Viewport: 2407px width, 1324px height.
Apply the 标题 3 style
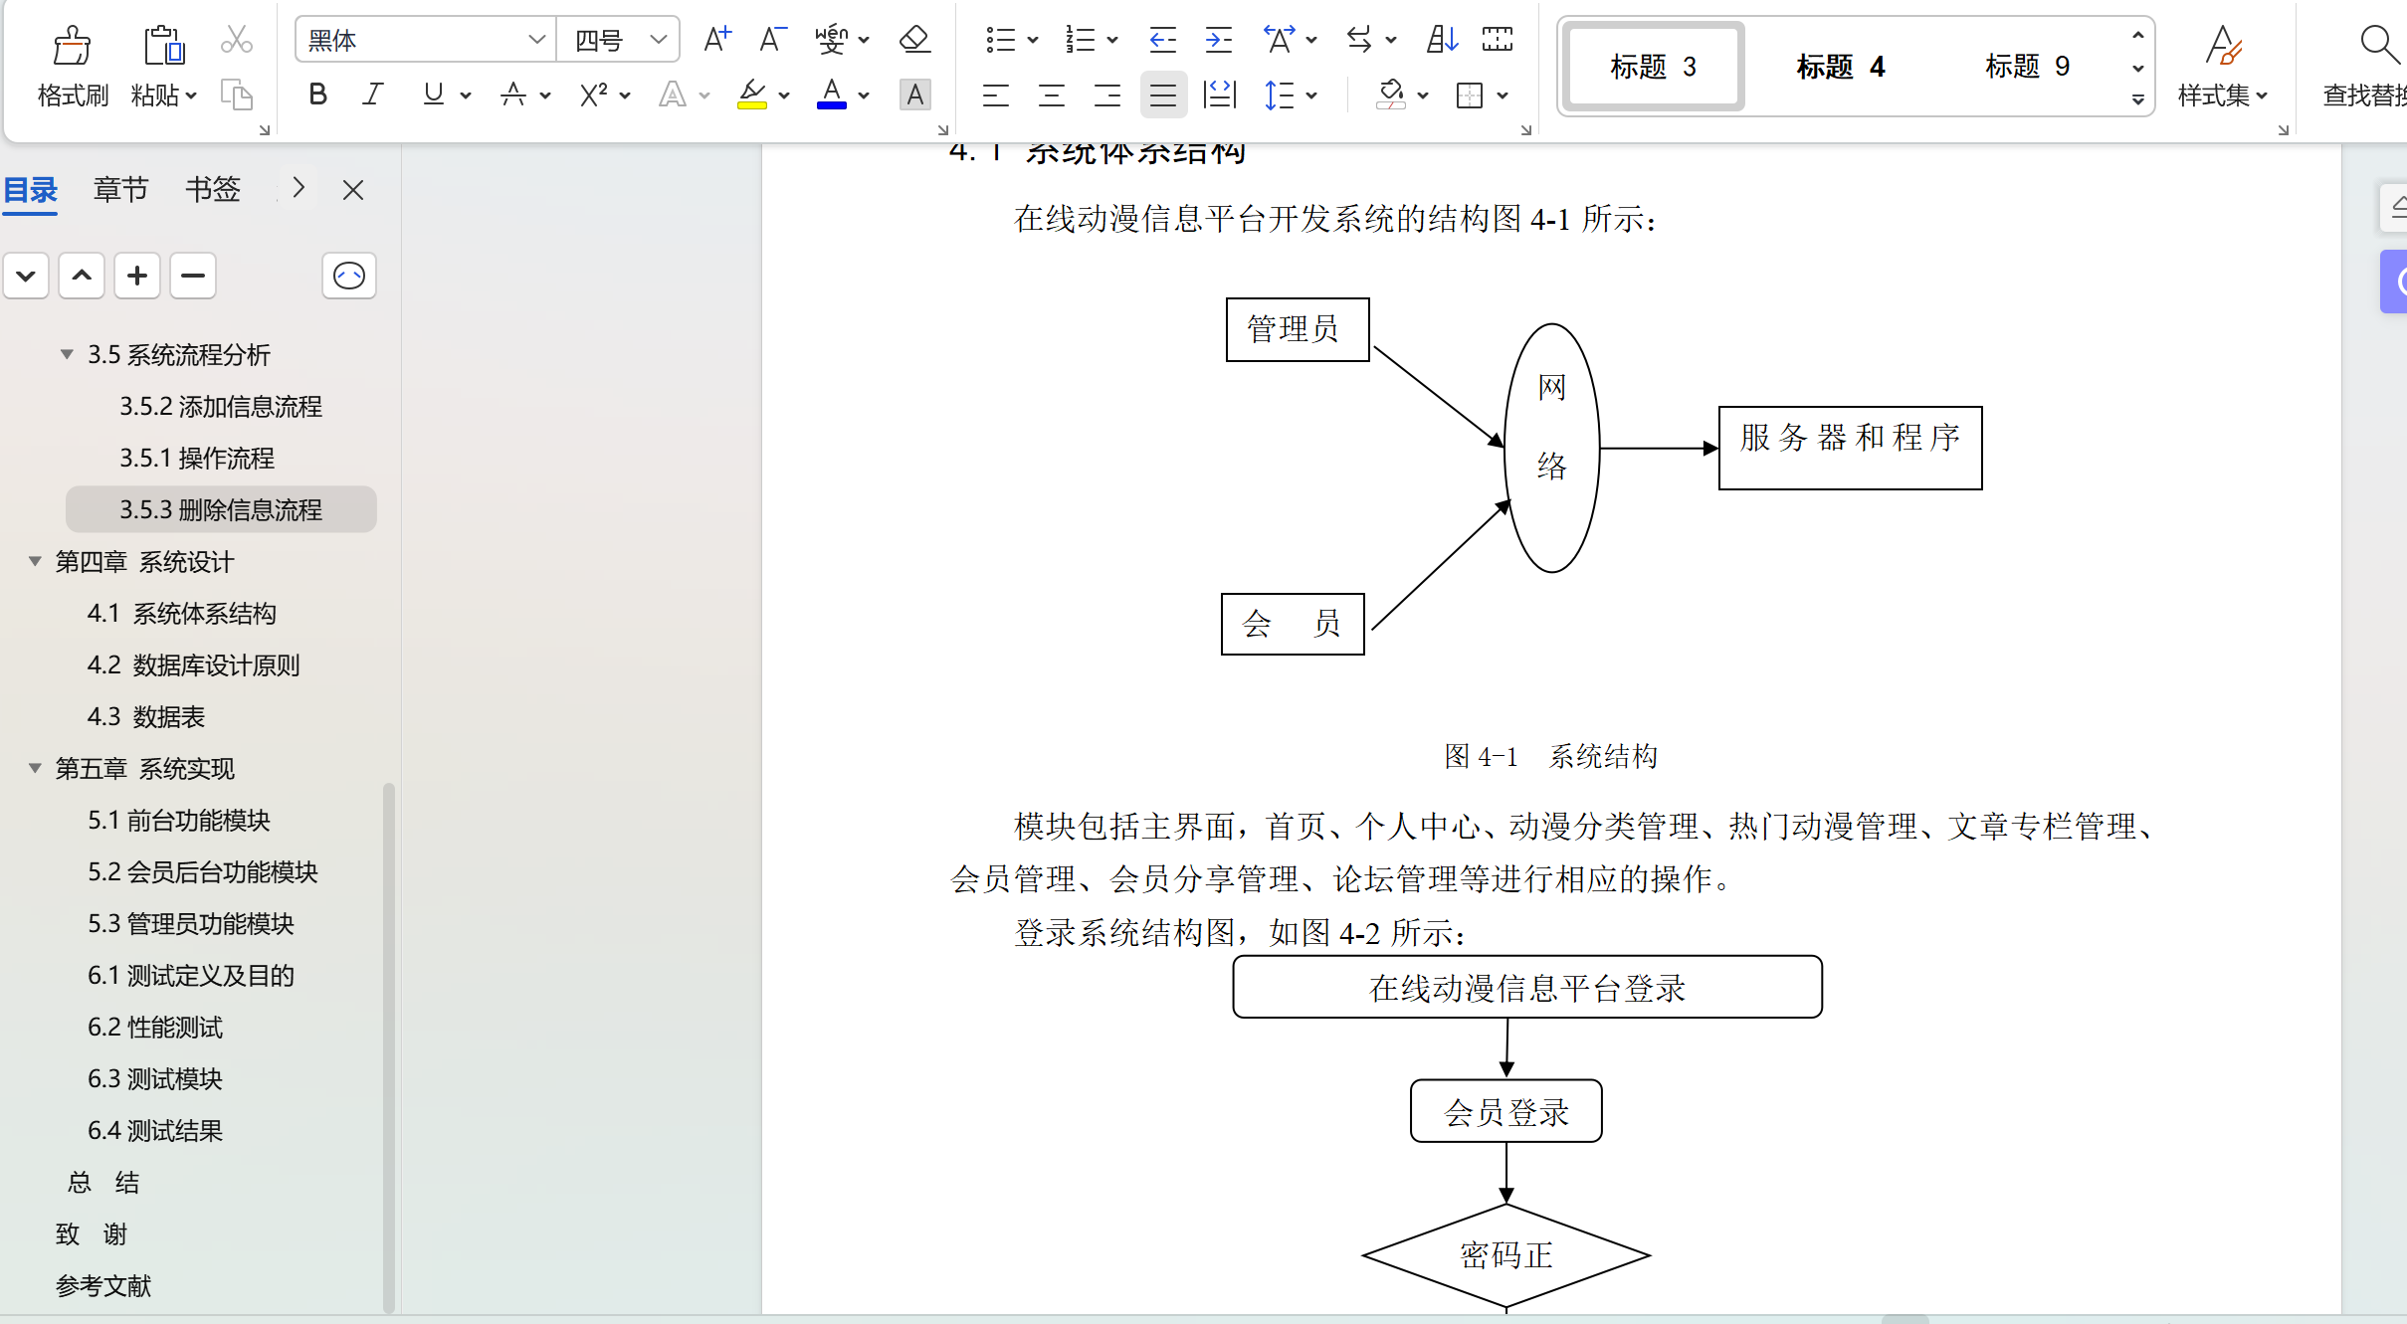[x=1653, y=66]
